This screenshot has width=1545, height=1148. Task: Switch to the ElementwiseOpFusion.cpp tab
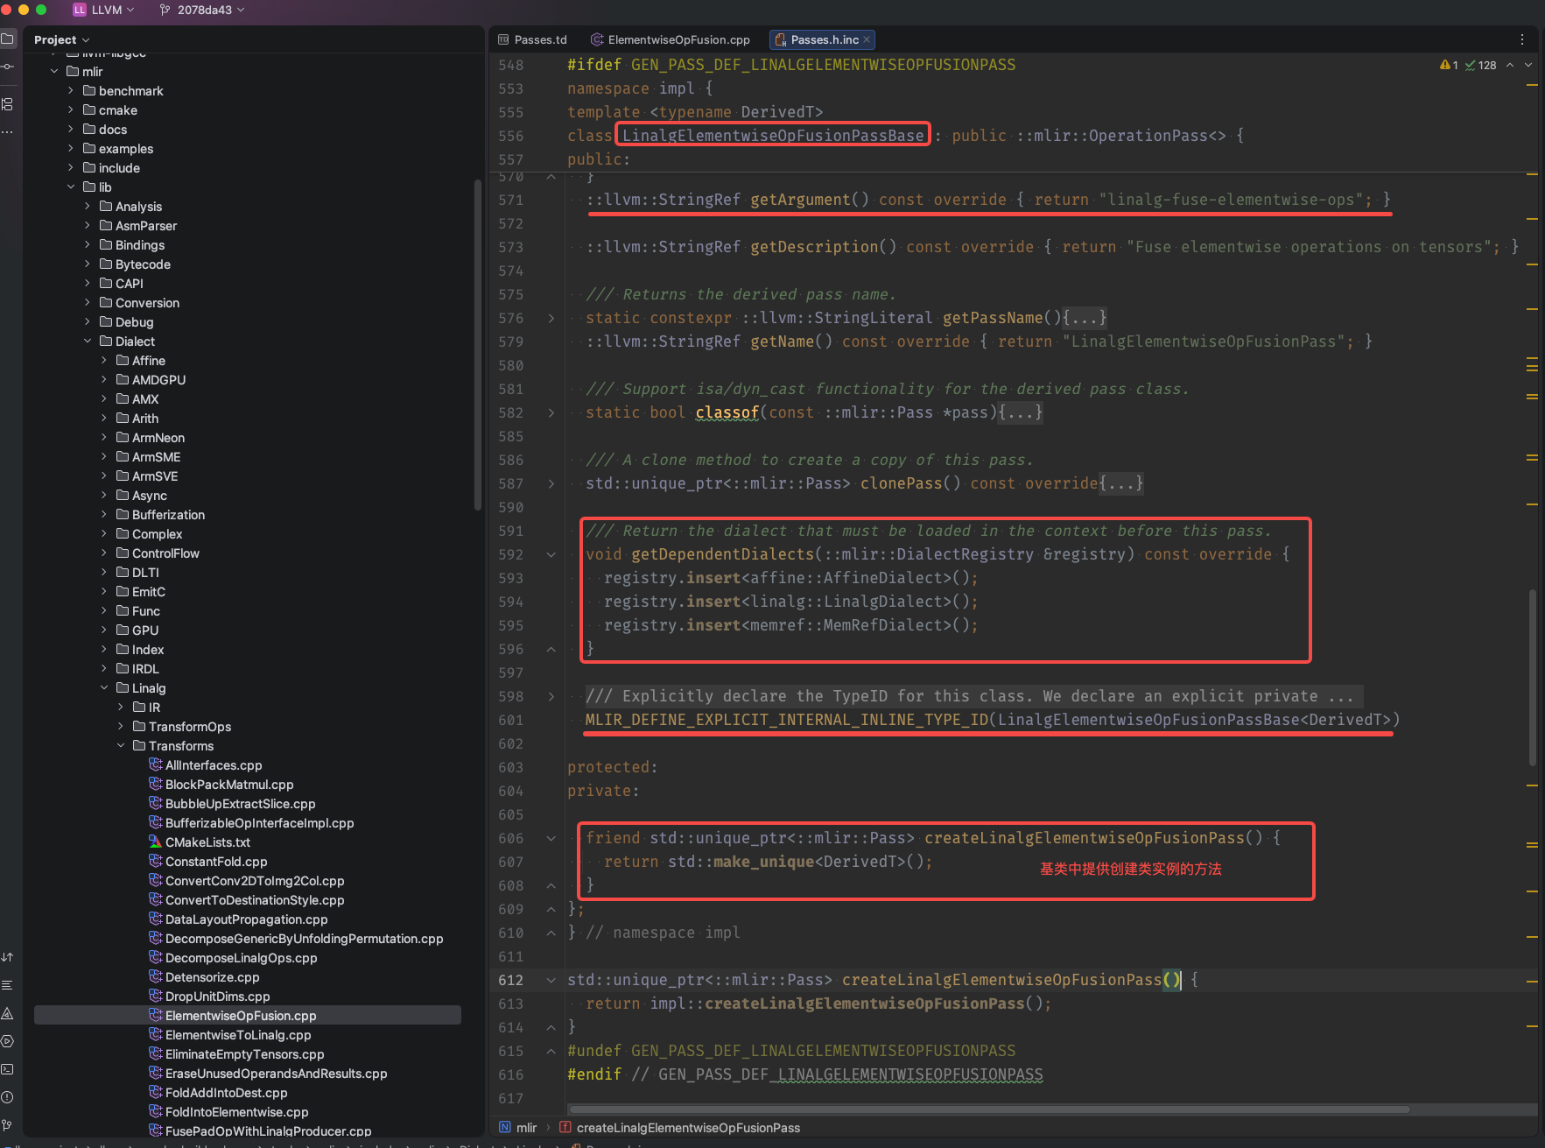pyautogui.click(x=671, y=39)
